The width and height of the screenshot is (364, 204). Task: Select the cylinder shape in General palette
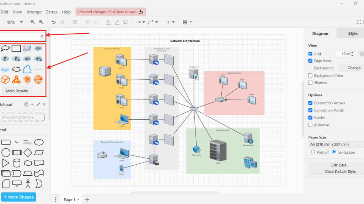click(17, 163)
